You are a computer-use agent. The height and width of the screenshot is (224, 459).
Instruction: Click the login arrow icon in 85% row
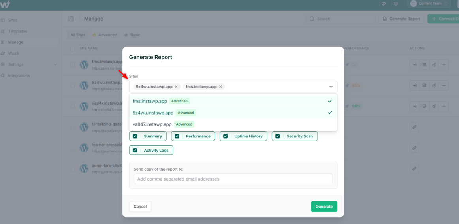tap(414, 85)
